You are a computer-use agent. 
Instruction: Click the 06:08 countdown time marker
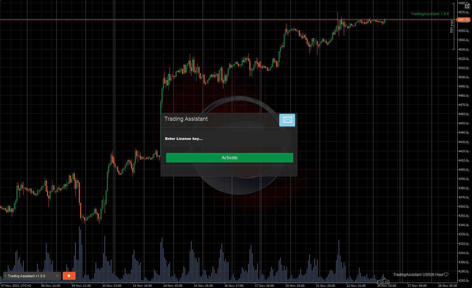[384, 282]
